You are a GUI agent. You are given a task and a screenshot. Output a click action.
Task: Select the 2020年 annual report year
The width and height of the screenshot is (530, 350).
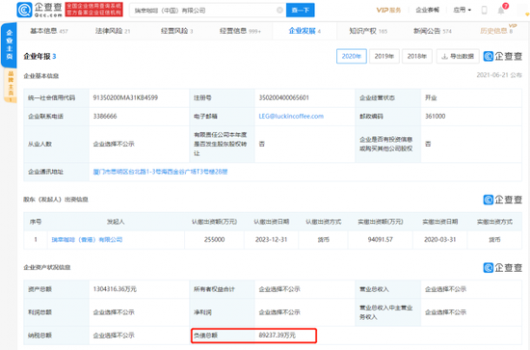pos(351,56)
